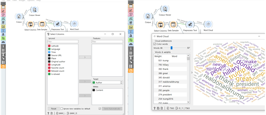Image resolution: width=266 pixels, height=115 pixels.
Task: Select 'Retweet count' in the Ignored list
Action: (x=63, y=71)
